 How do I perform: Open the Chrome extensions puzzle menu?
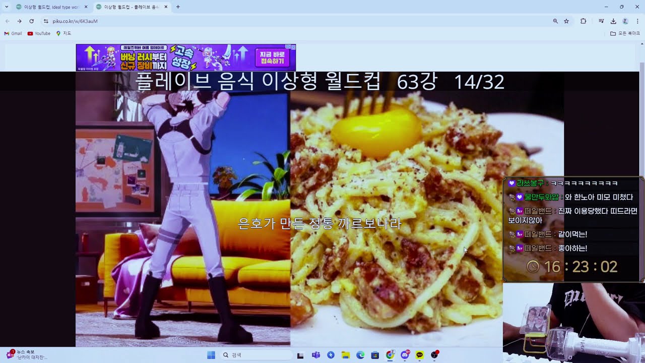point(584,21)
